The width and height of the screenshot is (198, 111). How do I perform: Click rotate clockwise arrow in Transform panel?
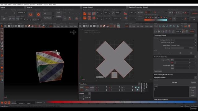139,88
